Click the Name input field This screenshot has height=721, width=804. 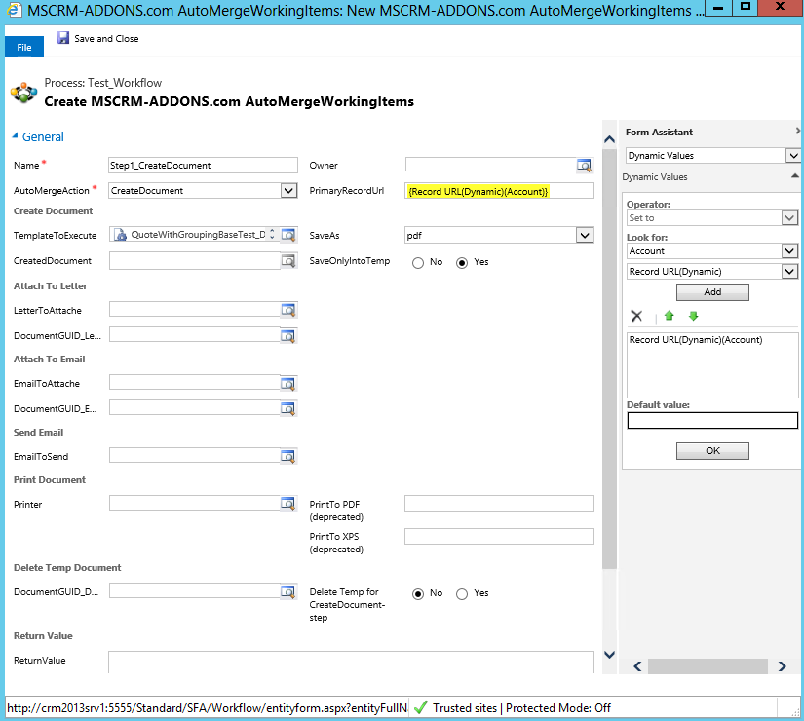(x=203, y=165)
